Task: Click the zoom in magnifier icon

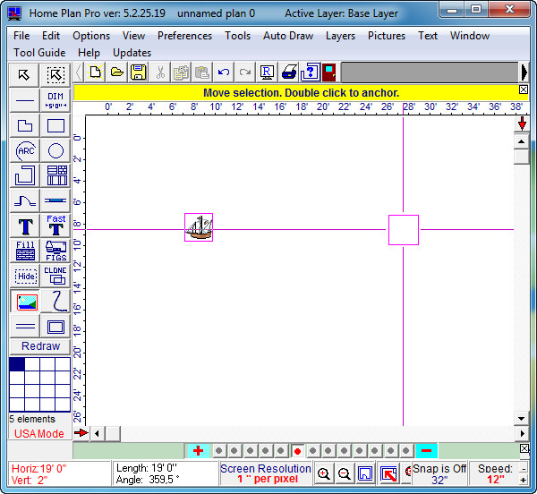Action: coord(324,473)
